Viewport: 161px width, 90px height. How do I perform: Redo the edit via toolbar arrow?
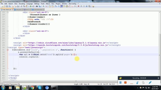33,6
